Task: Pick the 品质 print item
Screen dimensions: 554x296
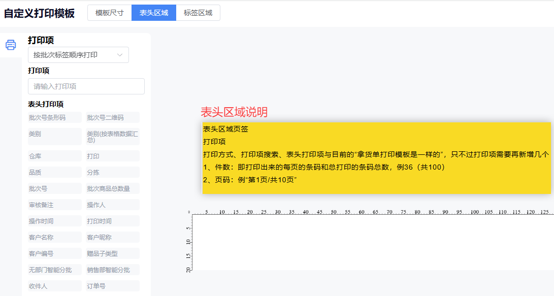Action: pyautogui.click(x=55, y=173)
